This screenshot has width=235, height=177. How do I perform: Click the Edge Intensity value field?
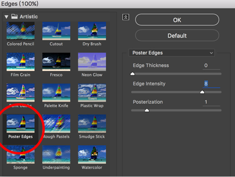point(211,84)
